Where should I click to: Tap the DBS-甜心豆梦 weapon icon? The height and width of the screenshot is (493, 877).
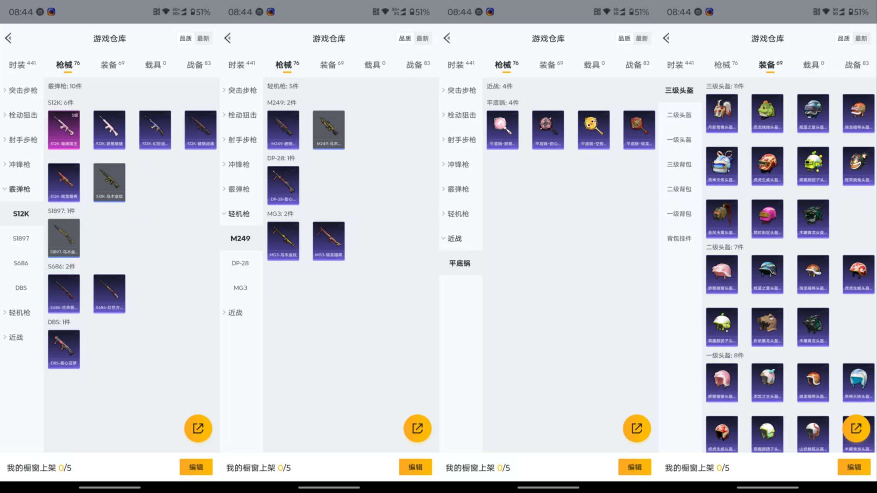tap(64, 349)
